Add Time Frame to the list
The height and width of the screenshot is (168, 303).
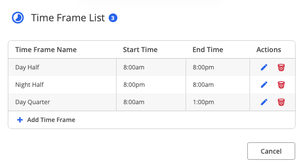(46, 120)
